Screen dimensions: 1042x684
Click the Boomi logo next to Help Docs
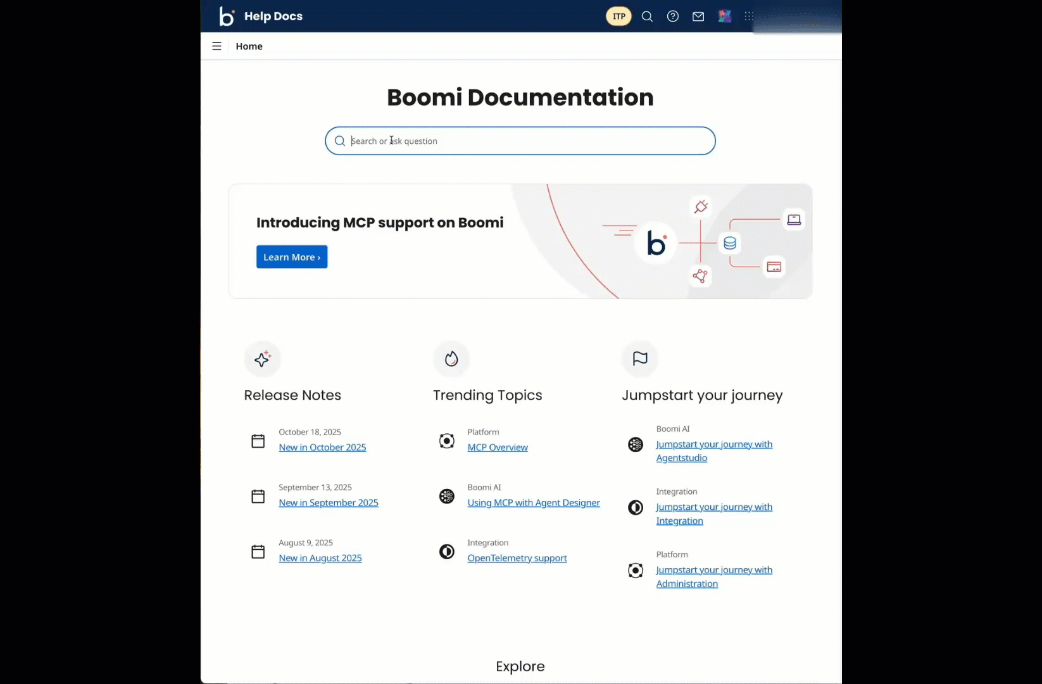pyautogui.click(x=226, y=16)
